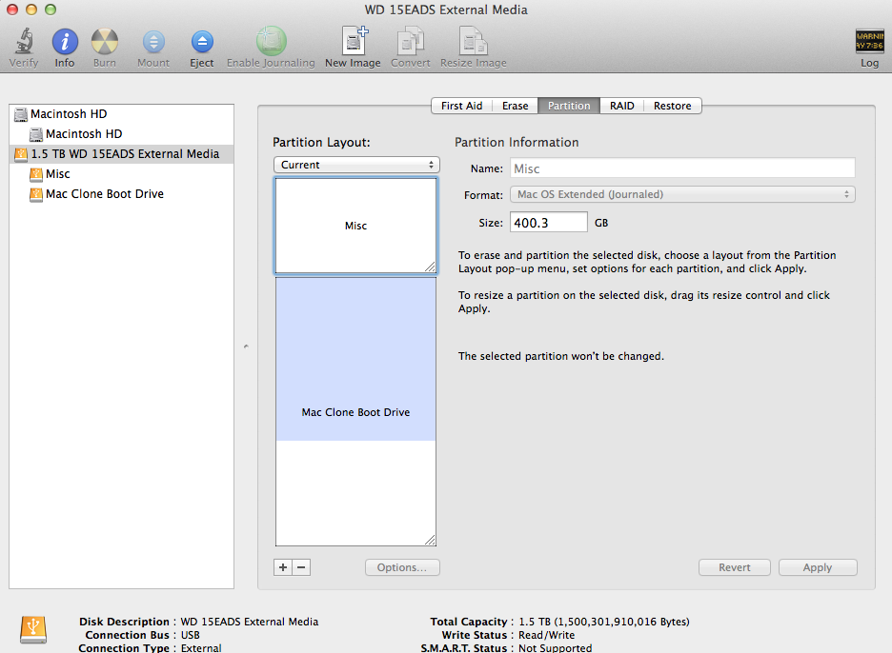The image size is (892, 653).
Task: Click the Convert image toolbar icon
Action: pyautogui.click(x=410, y=42)
